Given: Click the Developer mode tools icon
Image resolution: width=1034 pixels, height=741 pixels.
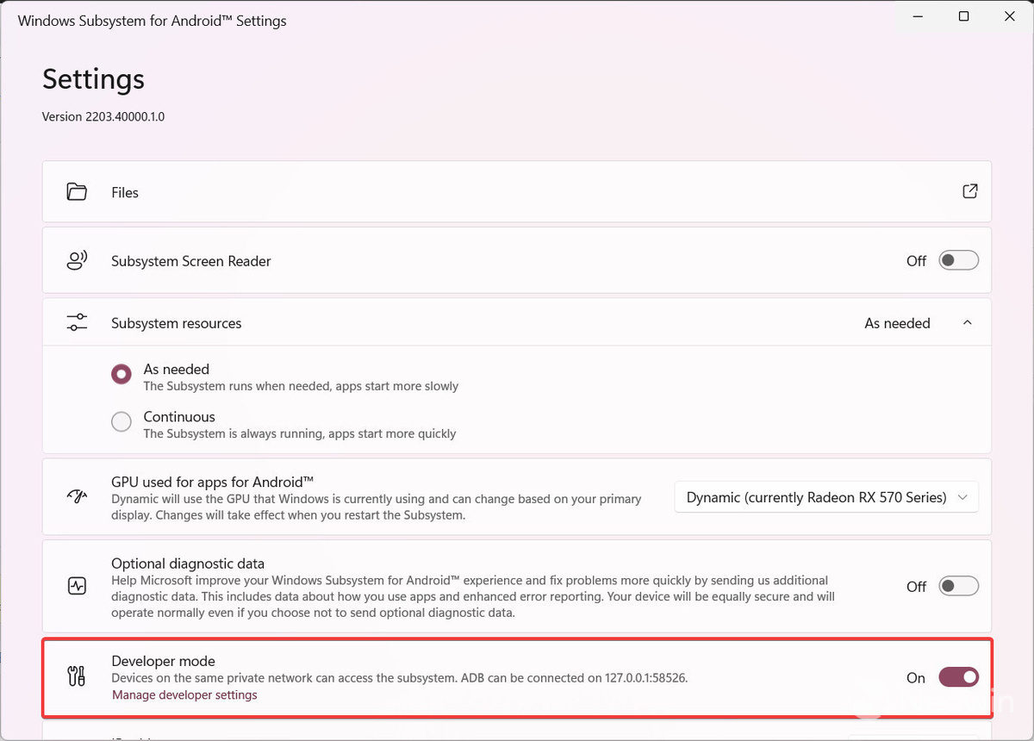Looking at the screenshot, I should coord(76,677).
